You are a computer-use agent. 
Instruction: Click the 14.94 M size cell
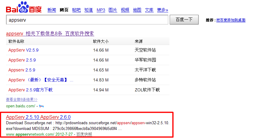(101, 90)
